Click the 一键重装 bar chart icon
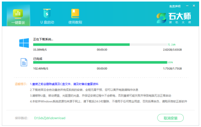 tap(17, 14)
